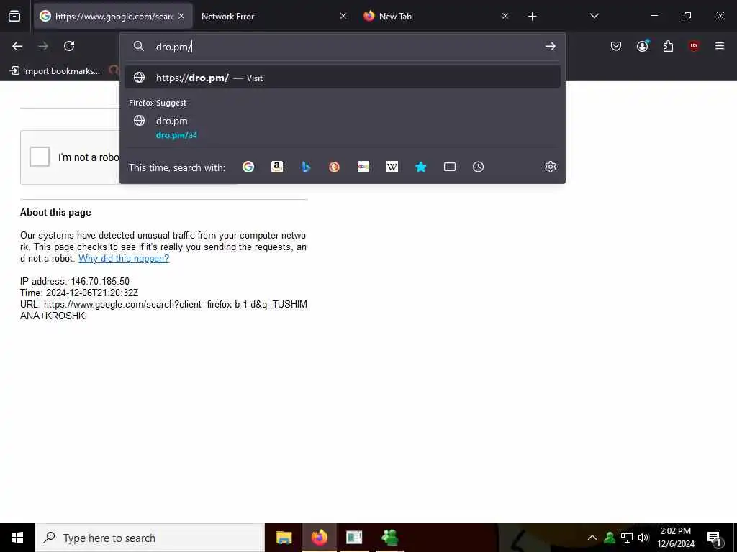Reload the current page
Viewport: 737px width, 552px height.
coord(69,46)
